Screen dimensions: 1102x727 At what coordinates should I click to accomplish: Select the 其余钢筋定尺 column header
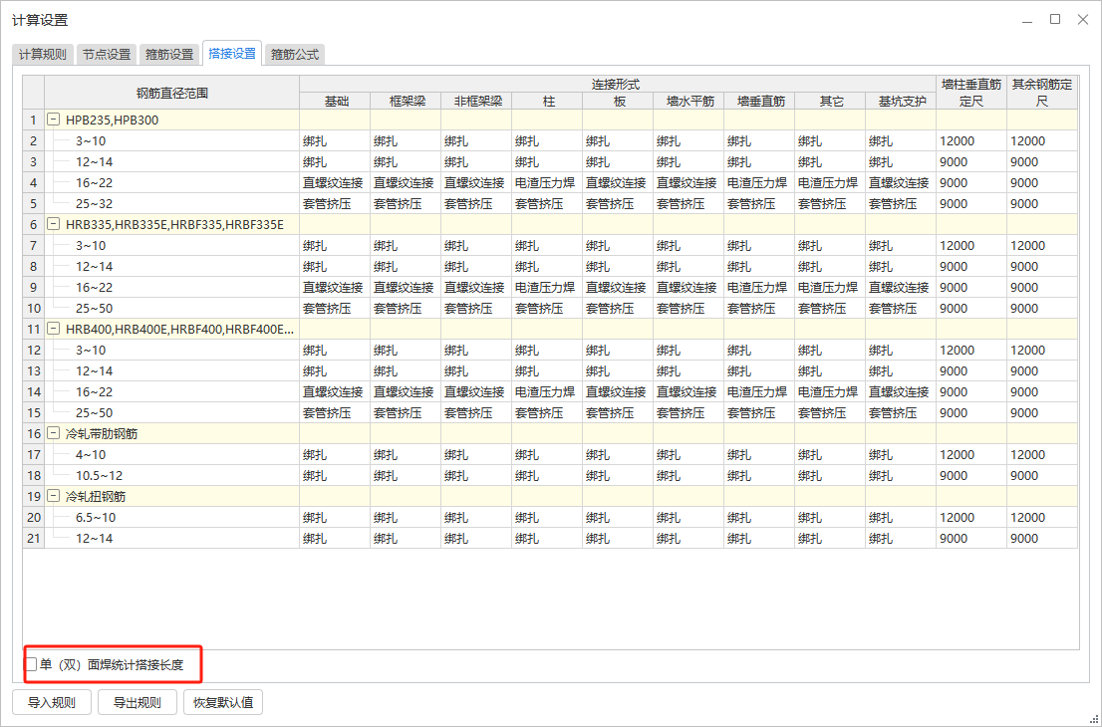click(1042, 93)
